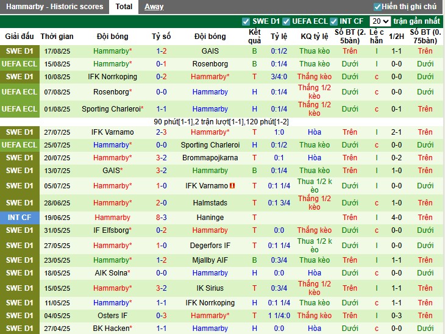Click the 8-3 score against Haninge

(161, 218)
